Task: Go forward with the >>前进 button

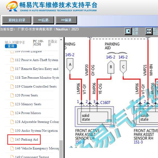Action: 66,20
